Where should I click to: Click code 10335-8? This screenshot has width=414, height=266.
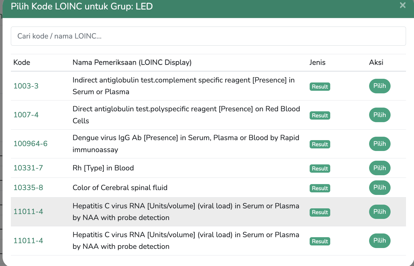pyautogui.click(x=28, y=188)
